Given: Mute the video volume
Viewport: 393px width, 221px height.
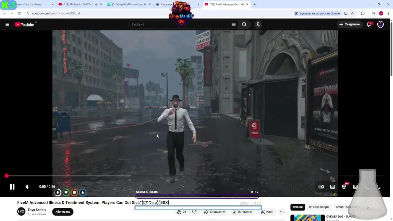Looking at the screenshot, I should click(27, 187).
